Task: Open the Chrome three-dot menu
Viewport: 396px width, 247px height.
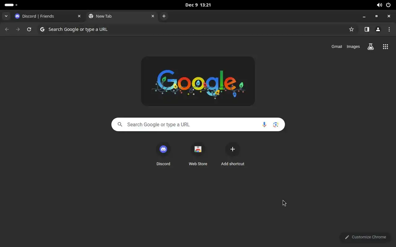Action: pos(389,29)
